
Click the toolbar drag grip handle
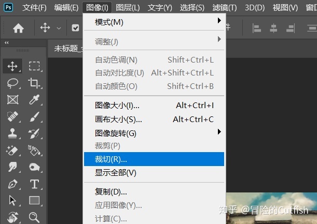[23, 50]
